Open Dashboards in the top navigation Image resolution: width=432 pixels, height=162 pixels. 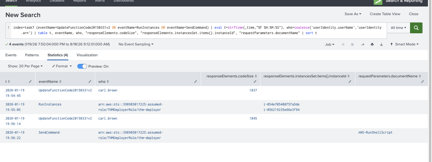(124, 1)
